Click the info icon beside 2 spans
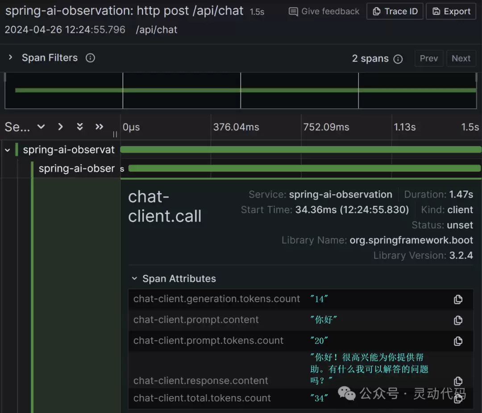The width and height of the screenshot is (482, 413). tap(398, 59)
